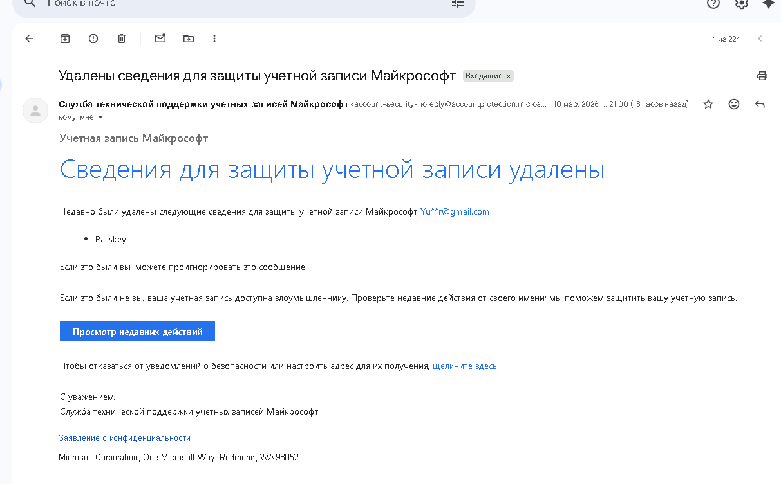Go to the newer message chevron

(760, 39)
